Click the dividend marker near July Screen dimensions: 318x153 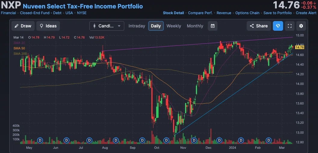tap(89, 140)
